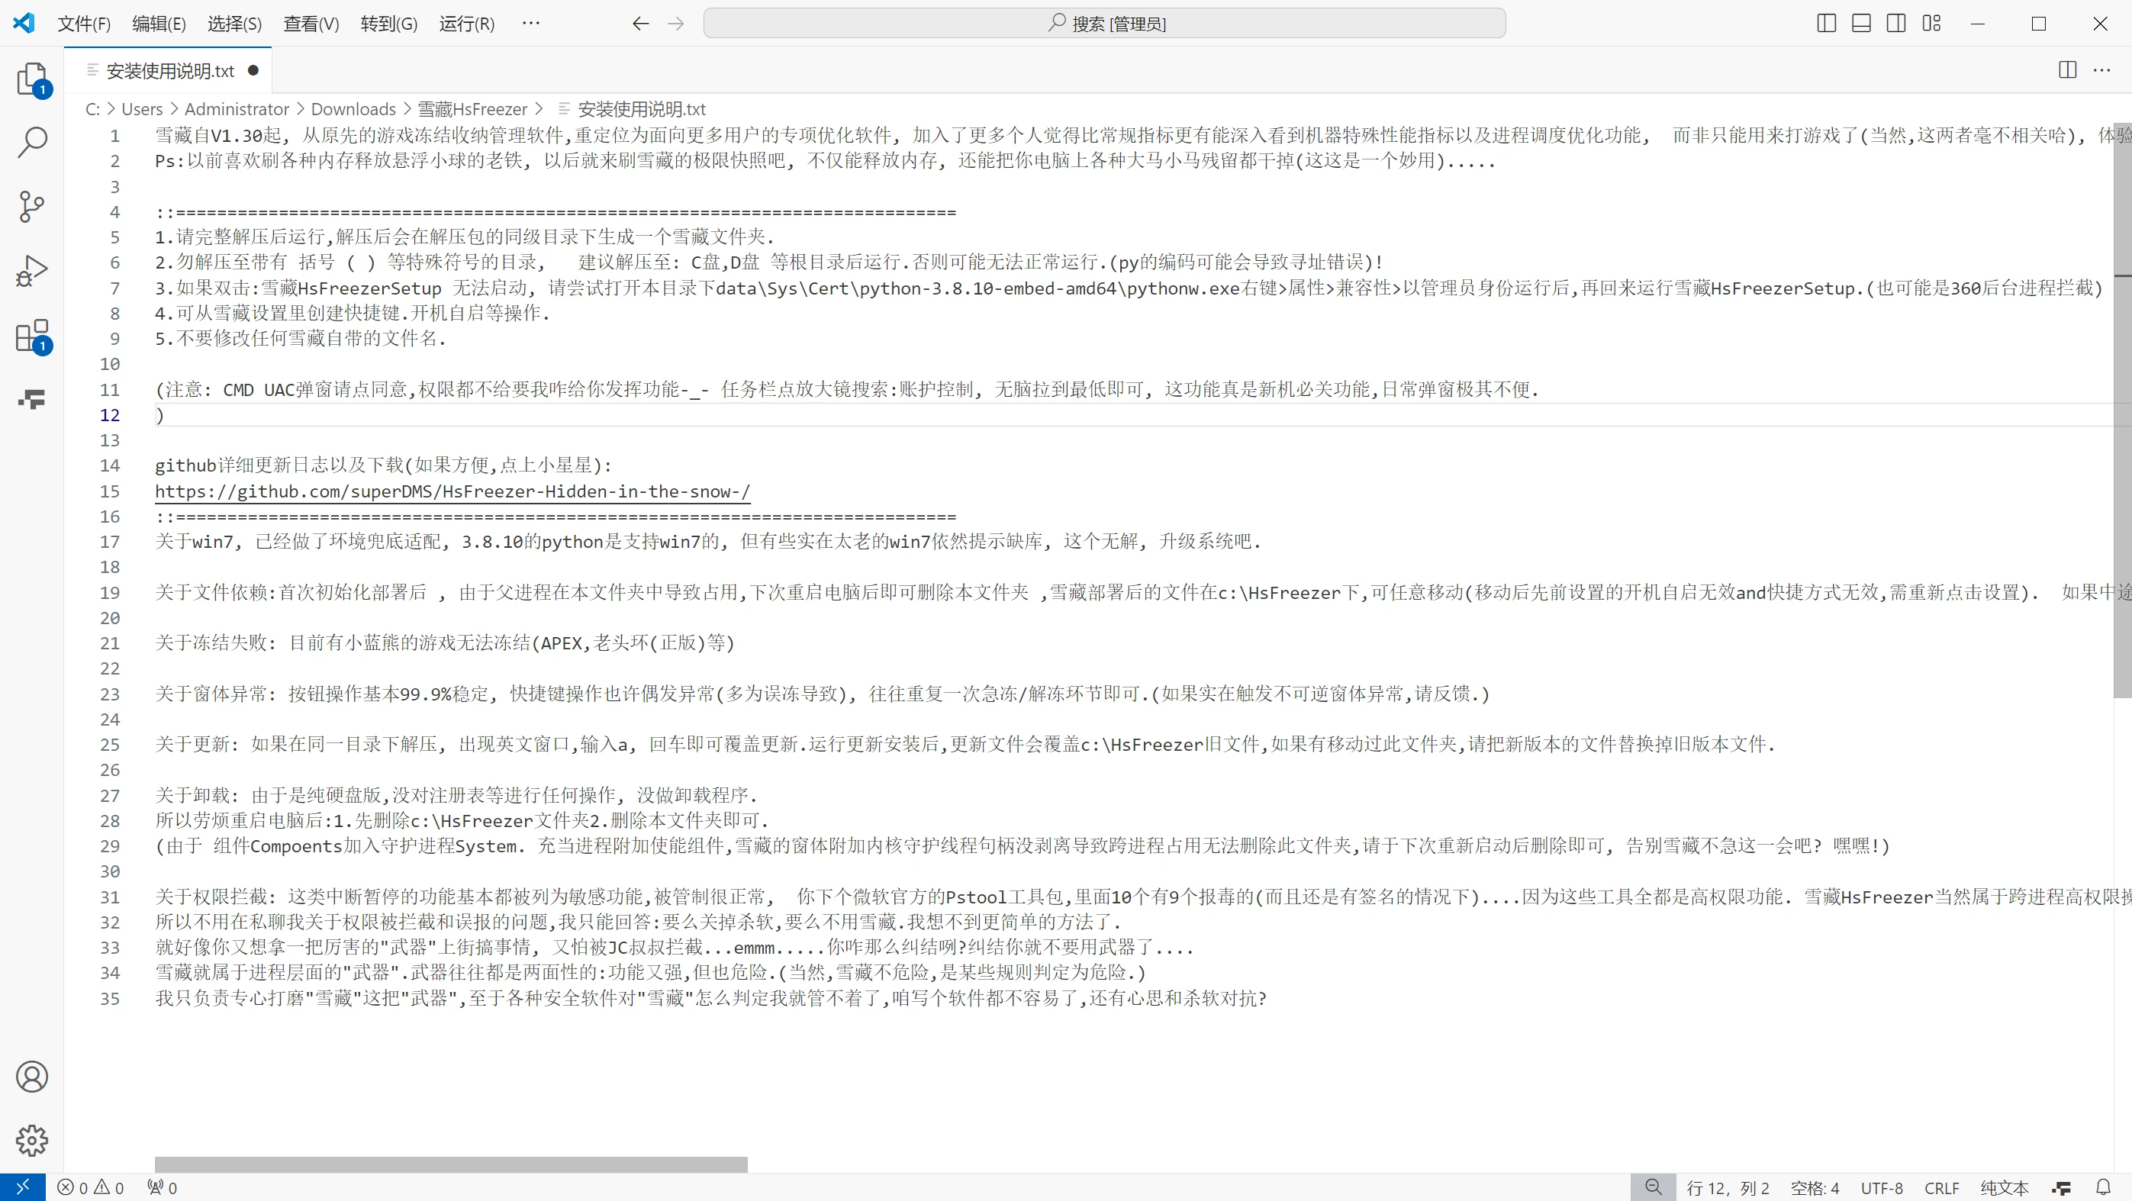Open breadcrumb file 安装使用说明.txt
Screen dimensions: 2132x1201
point(641,108)
